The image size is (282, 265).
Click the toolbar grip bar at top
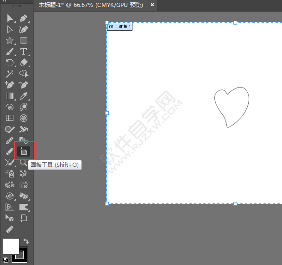16,6
